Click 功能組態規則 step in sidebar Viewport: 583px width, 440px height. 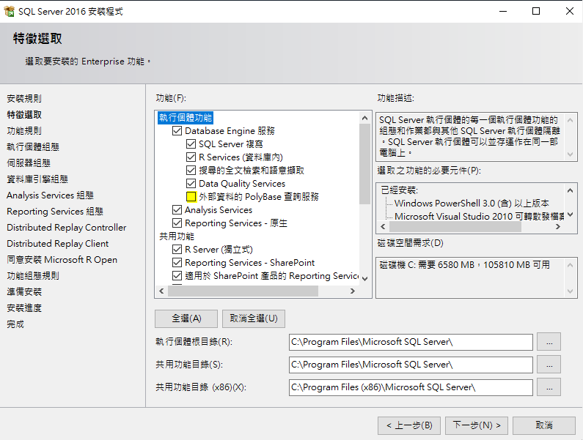coord(33,275)
